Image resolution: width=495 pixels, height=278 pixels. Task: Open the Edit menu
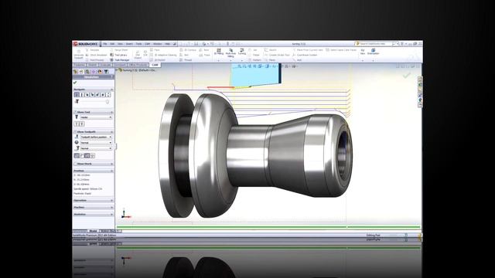click(112, 44)
